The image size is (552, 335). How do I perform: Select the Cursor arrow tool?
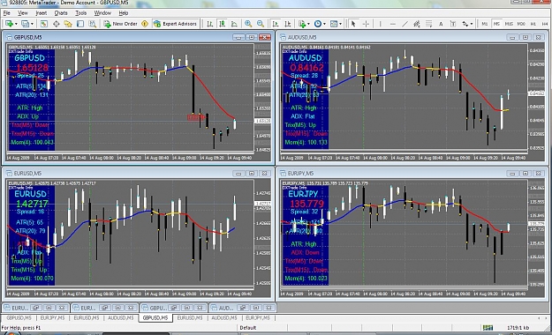pos(353,24)
